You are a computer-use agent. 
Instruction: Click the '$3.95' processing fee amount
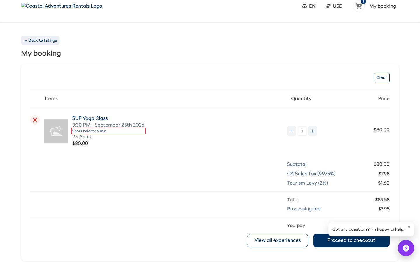(x=384, y=209)
